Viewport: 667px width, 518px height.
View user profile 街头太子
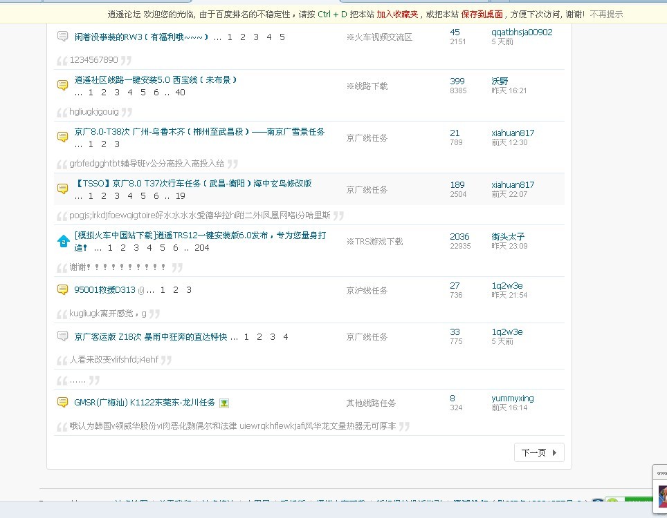pyautogui.click(x=508, y=236)
